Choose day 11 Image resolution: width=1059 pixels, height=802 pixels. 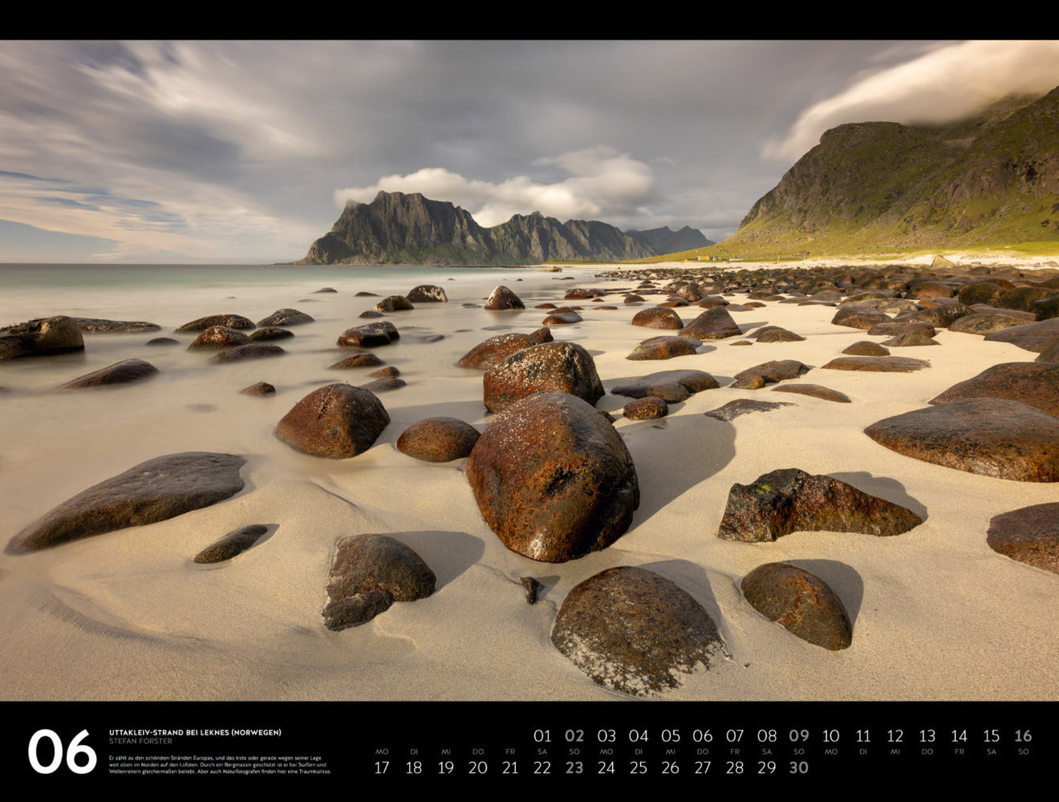863,735
